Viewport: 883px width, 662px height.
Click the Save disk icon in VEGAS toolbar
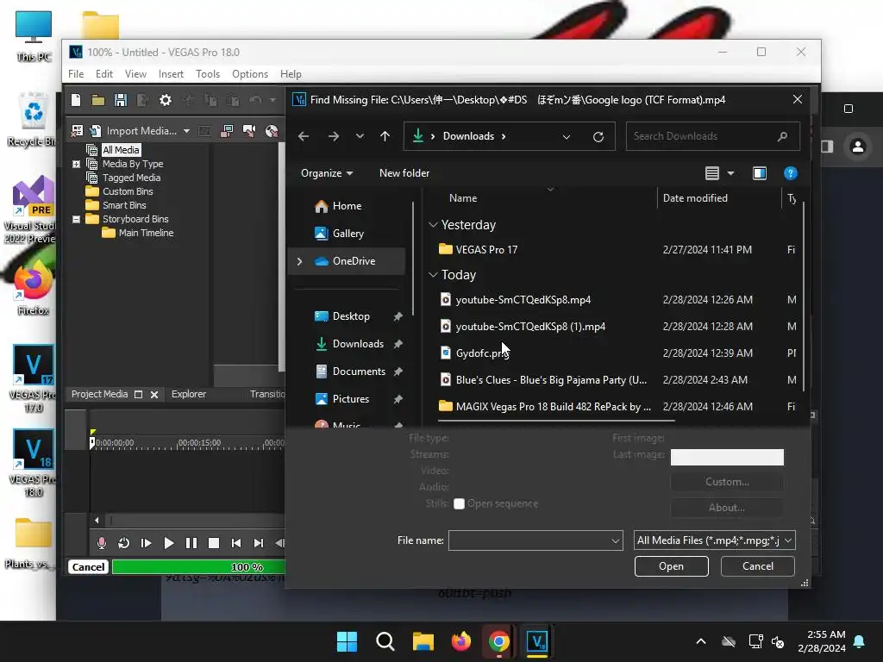[x=121, y=100]
